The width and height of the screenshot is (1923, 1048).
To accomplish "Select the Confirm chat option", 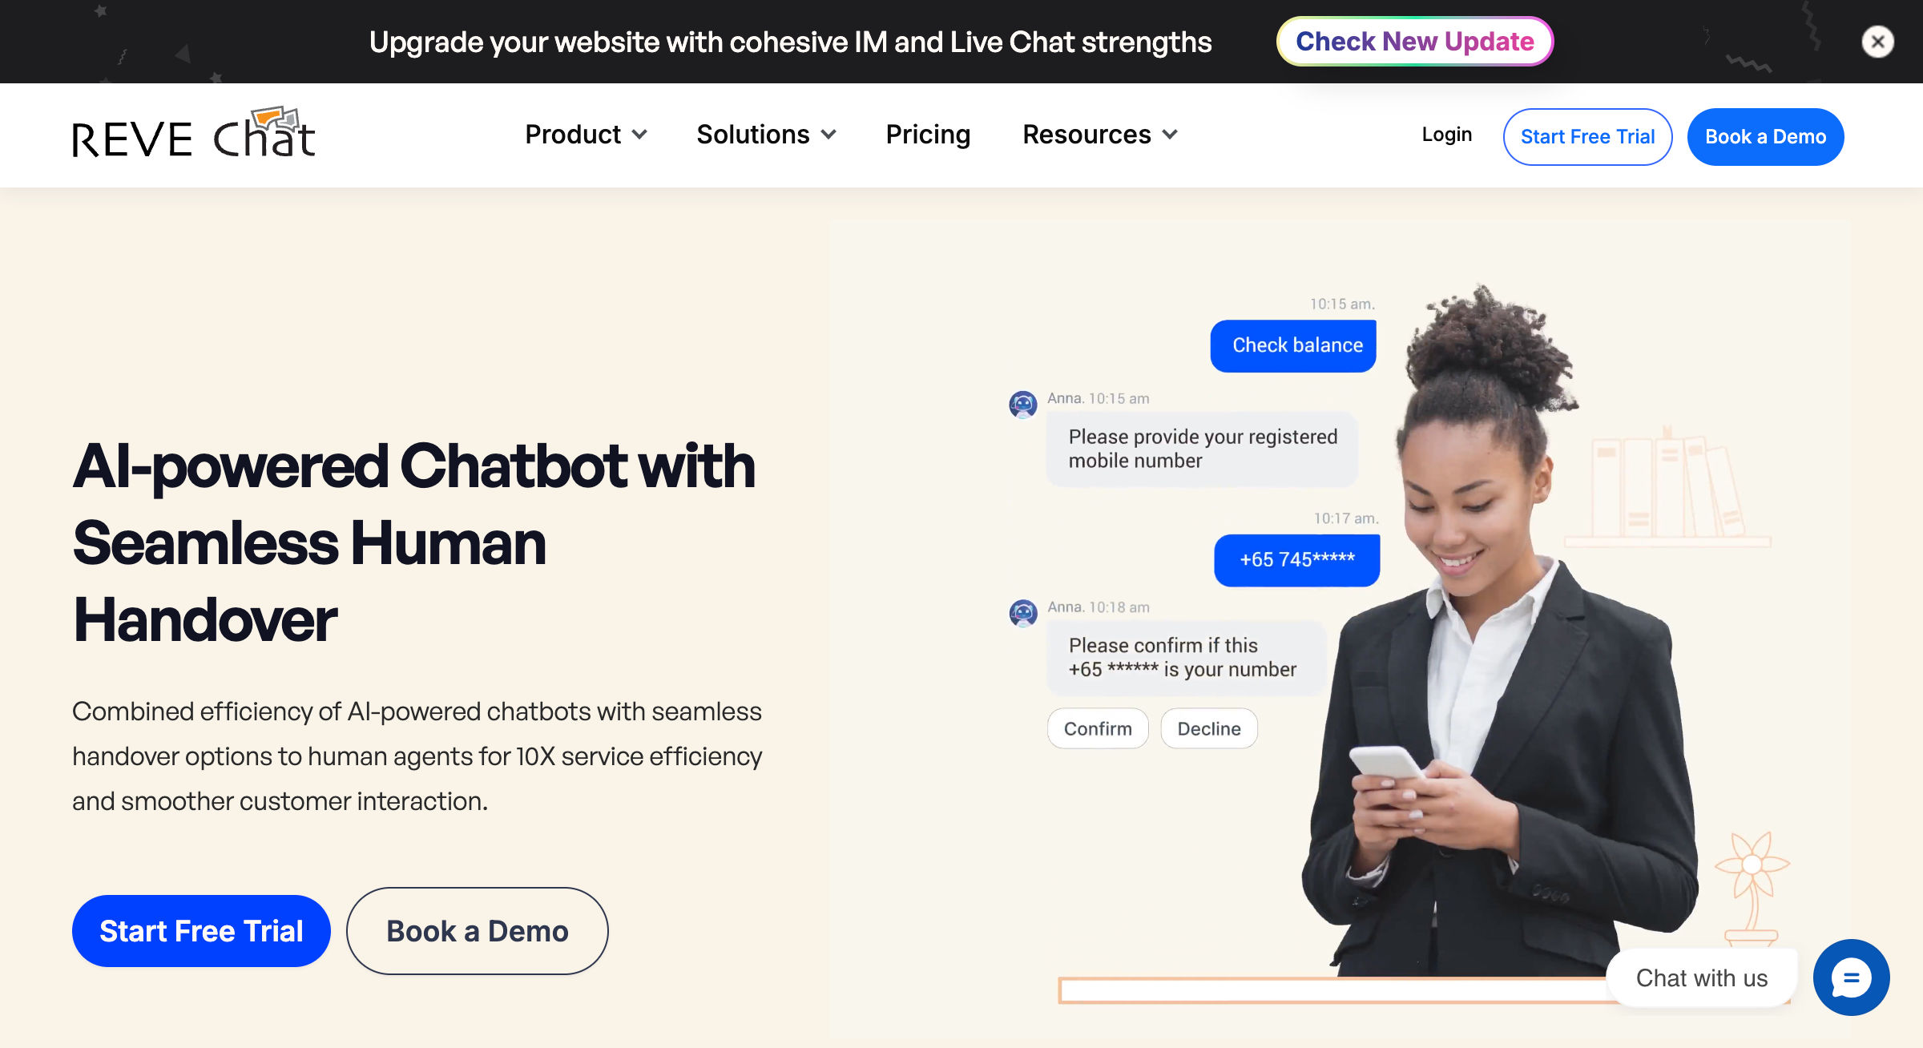I will tap(1098, 728).
